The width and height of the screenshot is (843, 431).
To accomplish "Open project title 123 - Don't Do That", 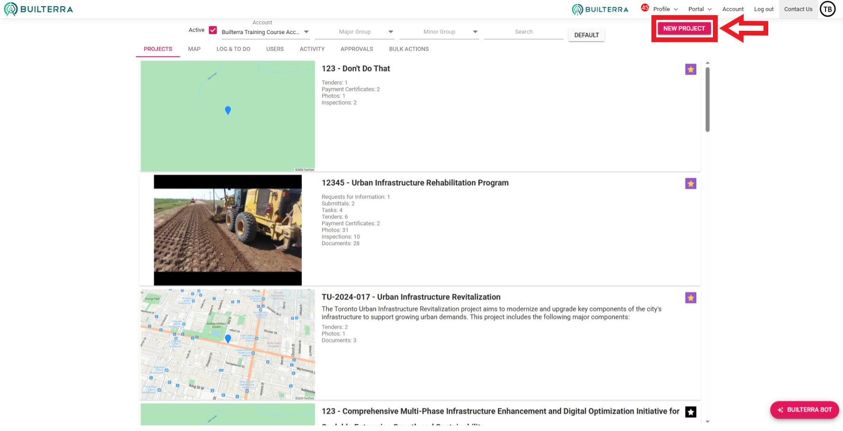I will click(x=356, y=69).
